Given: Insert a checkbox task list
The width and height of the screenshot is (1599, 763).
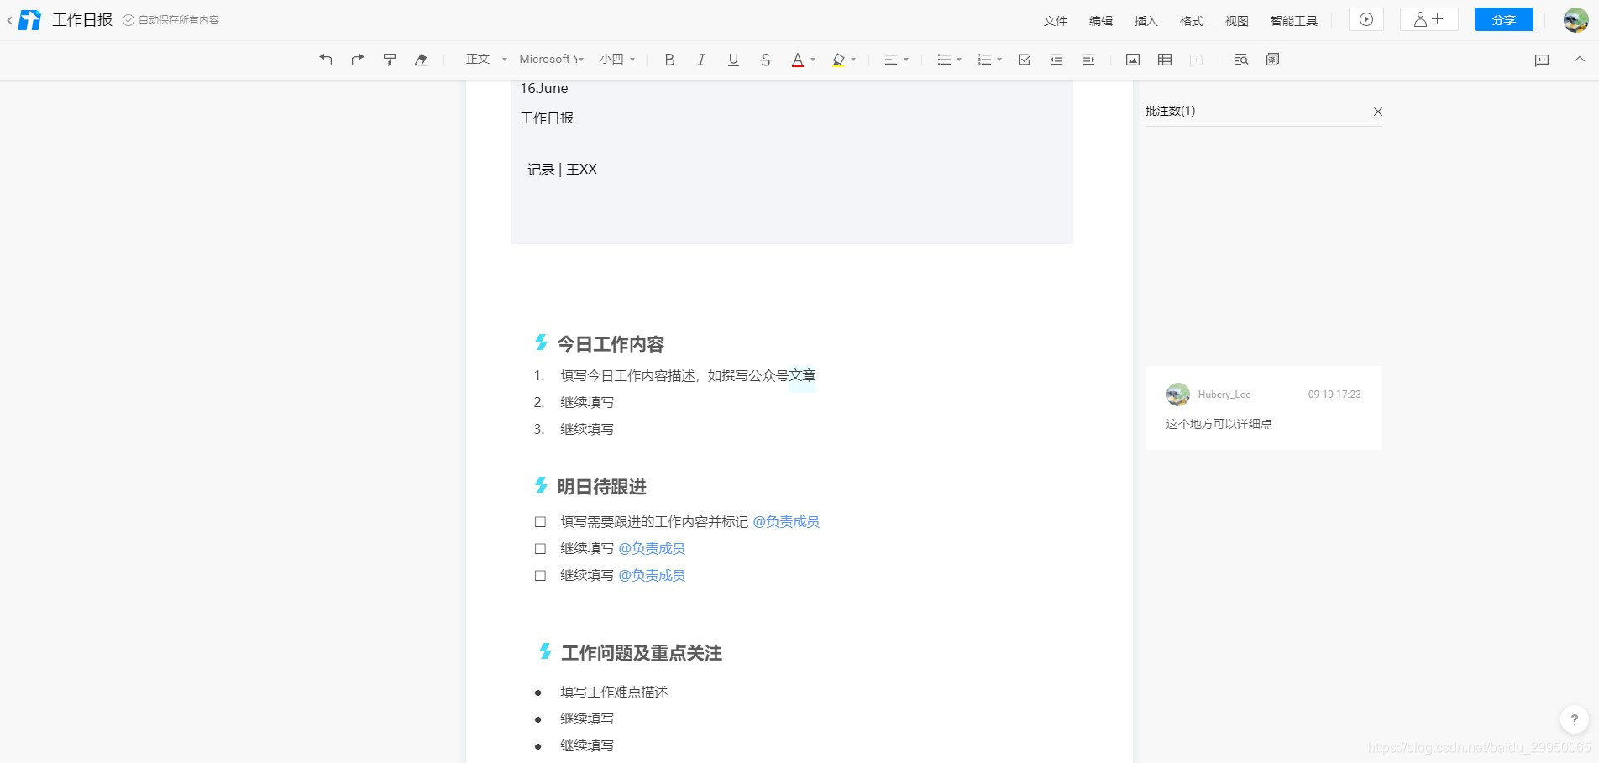Looking at the screenshot, I should click(1025, 60).
